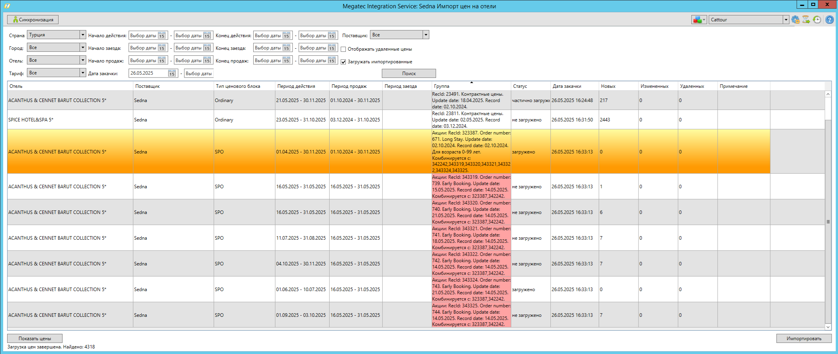Click the colored cubes modules icon

697,20
